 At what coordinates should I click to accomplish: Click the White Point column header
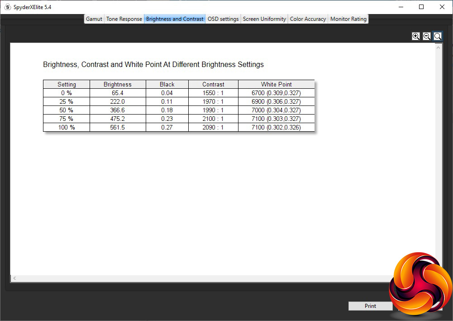pyautogui.click(x=276, y=84)
